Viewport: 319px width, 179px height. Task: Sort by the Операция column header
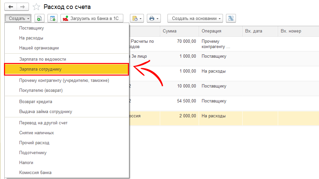pos(220,31)
